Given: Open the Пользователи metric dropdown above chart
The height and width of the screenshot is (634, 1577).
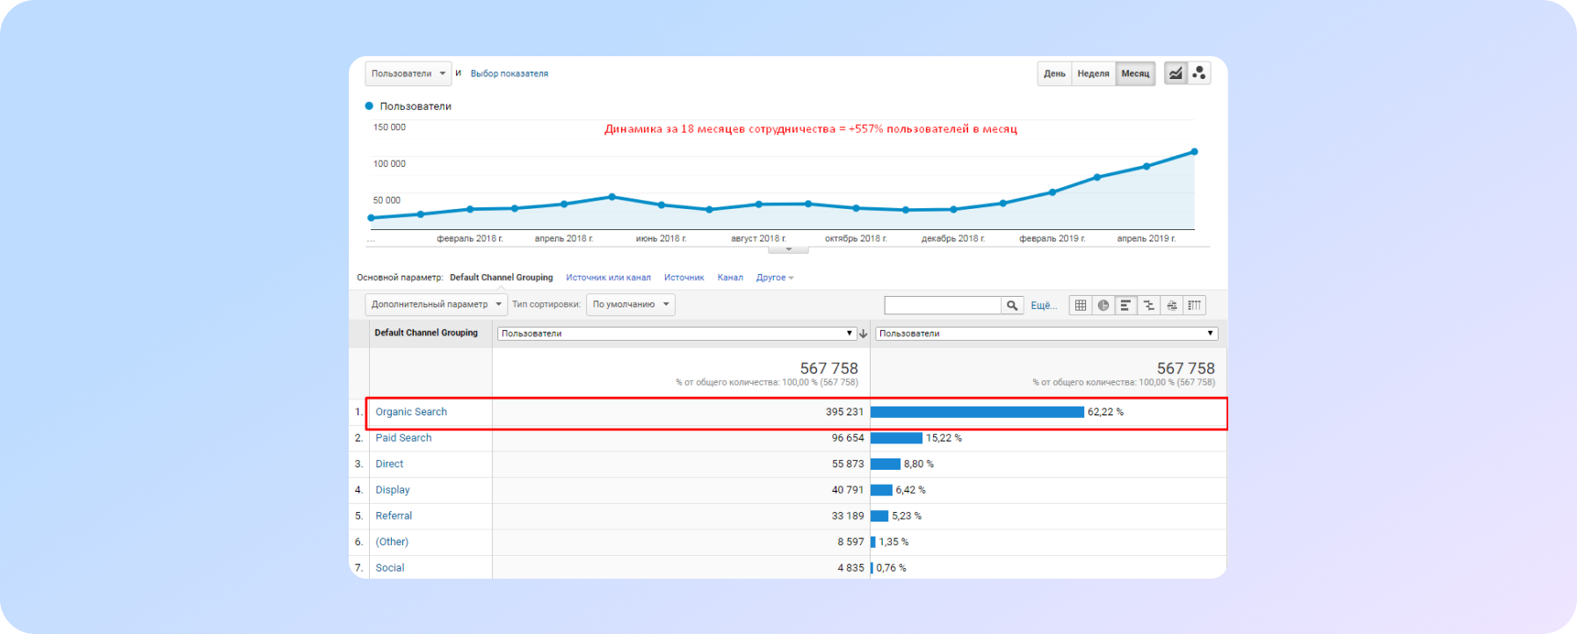Looking at the screenshot, I should (409, 74).
